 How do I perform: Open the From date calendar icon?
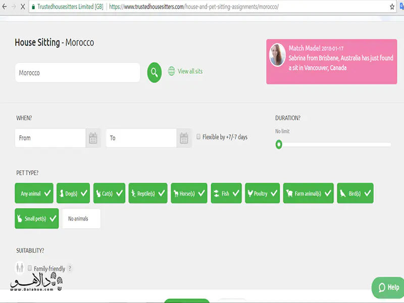[x=93, y=138]
